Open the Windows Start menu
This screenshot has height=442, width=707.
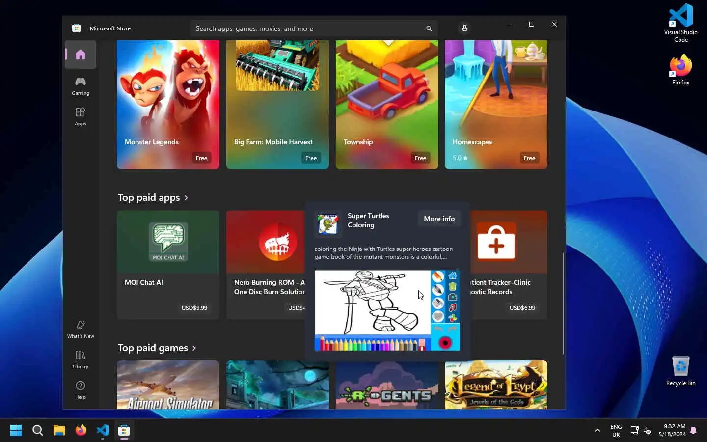[16, 430]
